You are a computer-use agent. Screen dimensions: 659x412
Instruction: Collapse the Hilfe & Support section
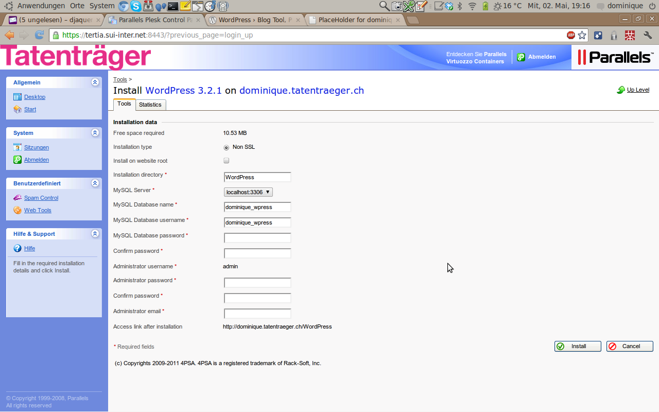(x=95, y=234)
